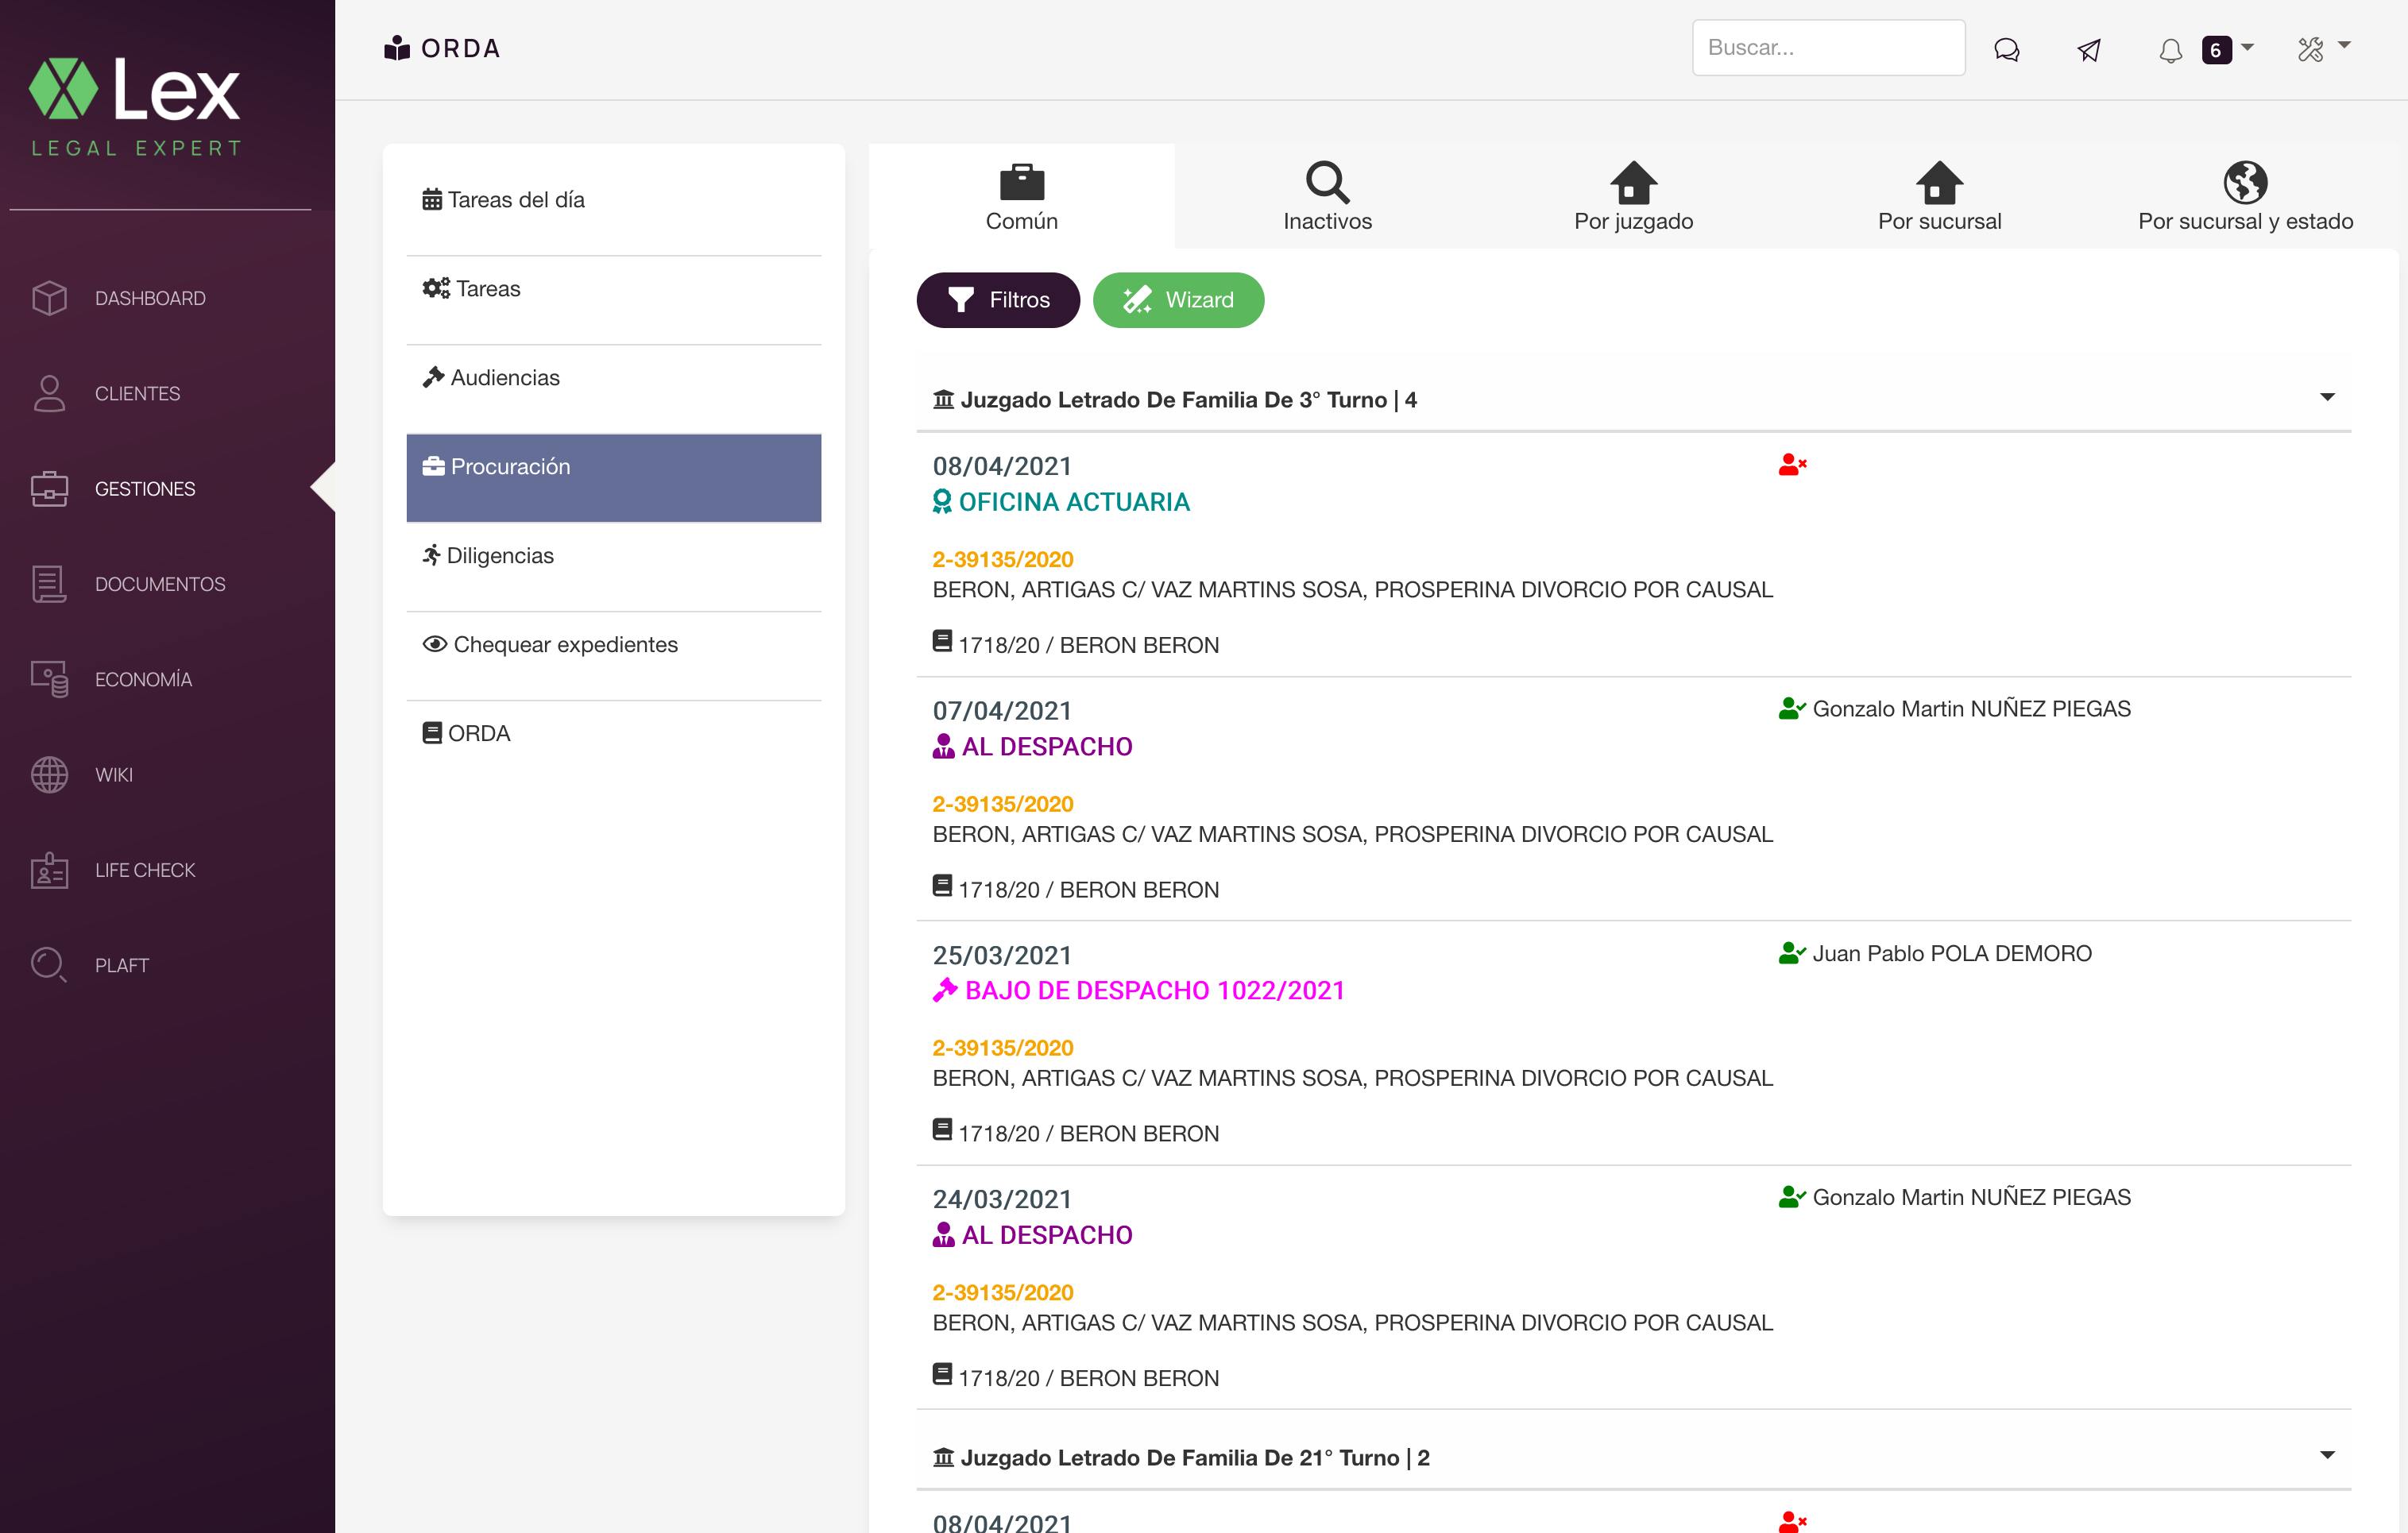
Task: Click the Clientes person icon
Action: 49,393
